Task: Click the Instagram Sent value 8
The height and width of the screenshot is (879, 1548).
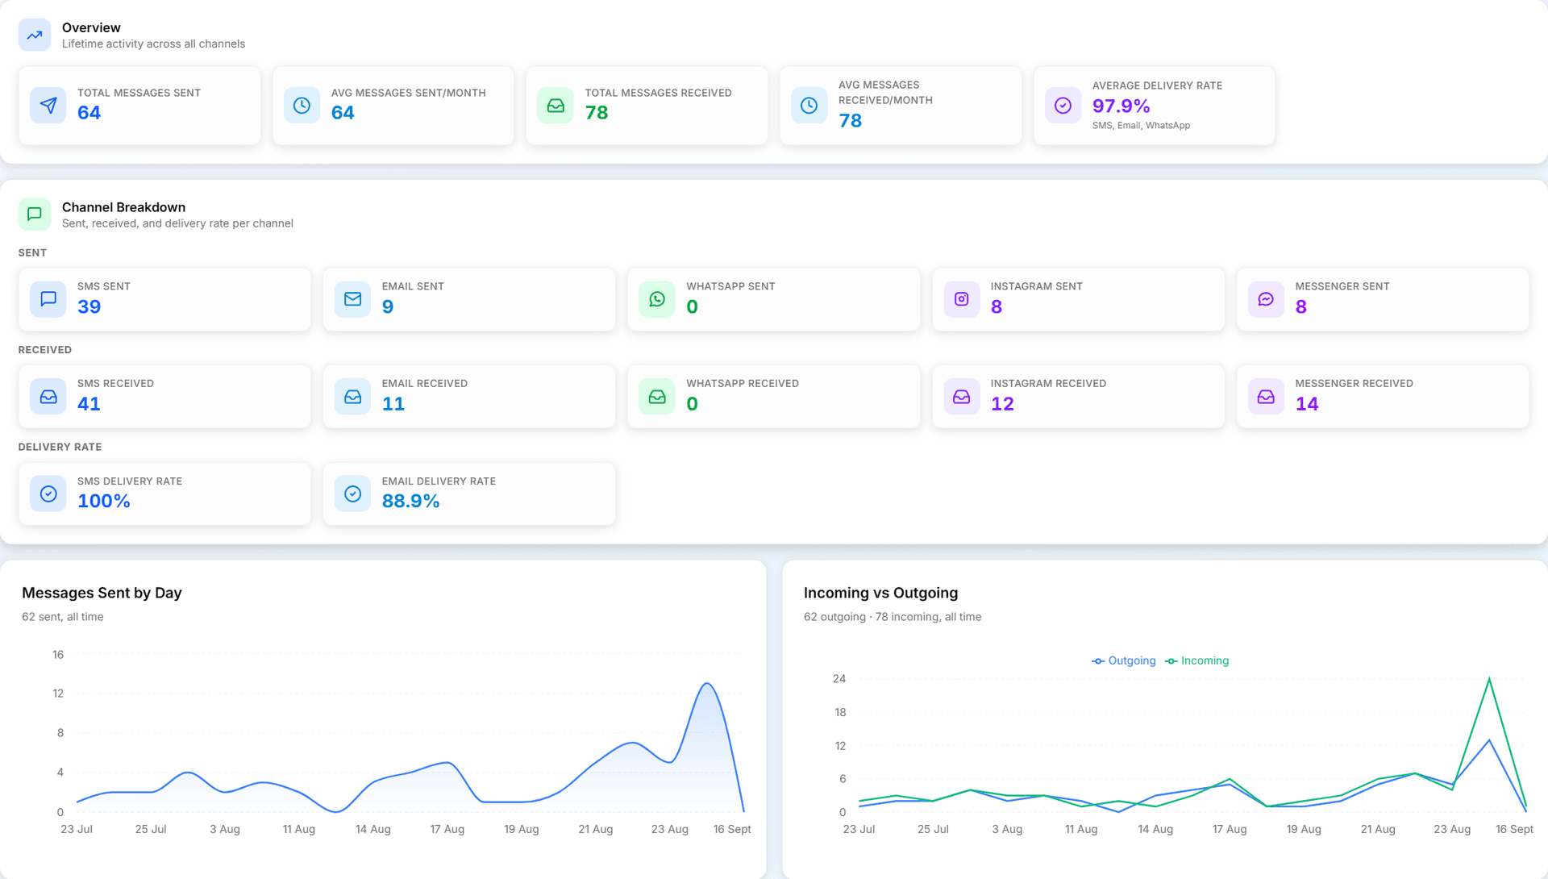Action: 997,306
